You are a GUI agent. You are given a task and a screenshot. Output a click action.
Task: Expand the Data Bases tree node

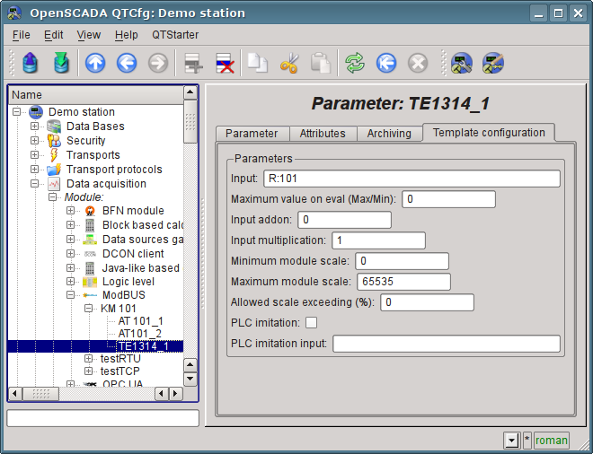click(x=35, y=127)
